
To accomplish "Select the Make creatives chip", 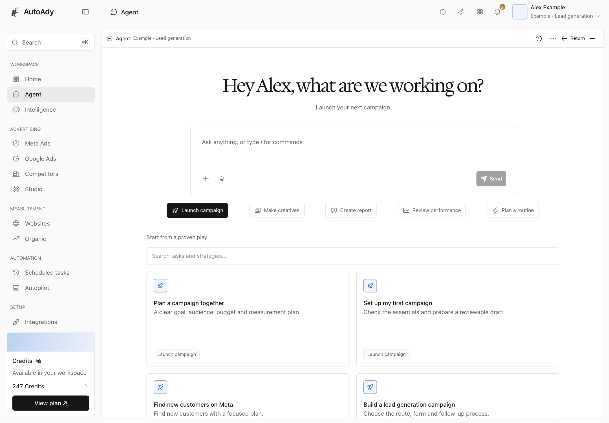I will click(277, 210).
